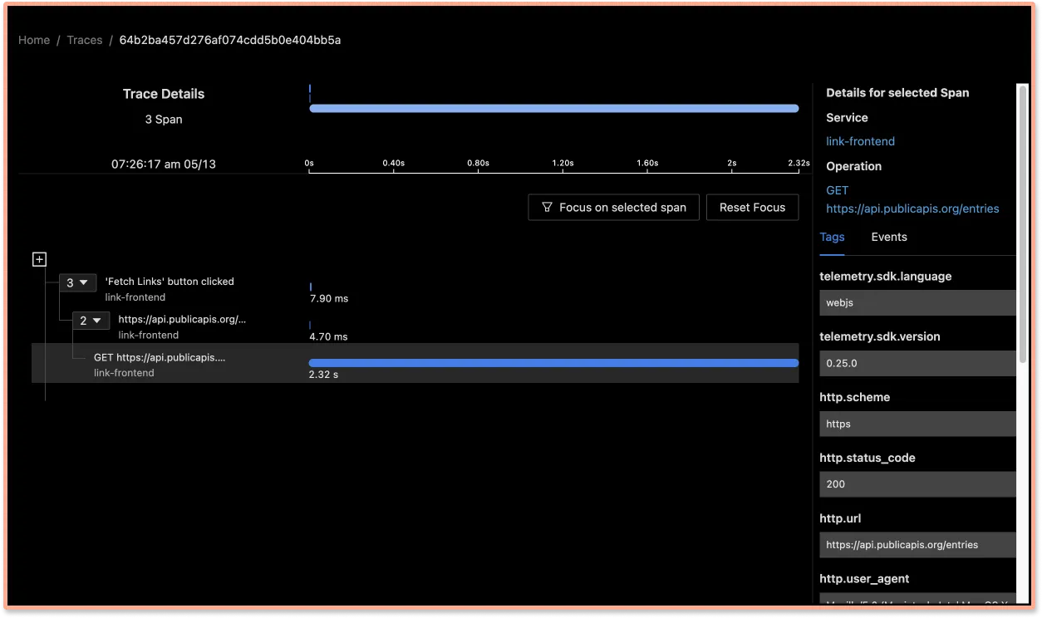
Task: Click the http.scheme value https
Action: click(x=917, y=424)
